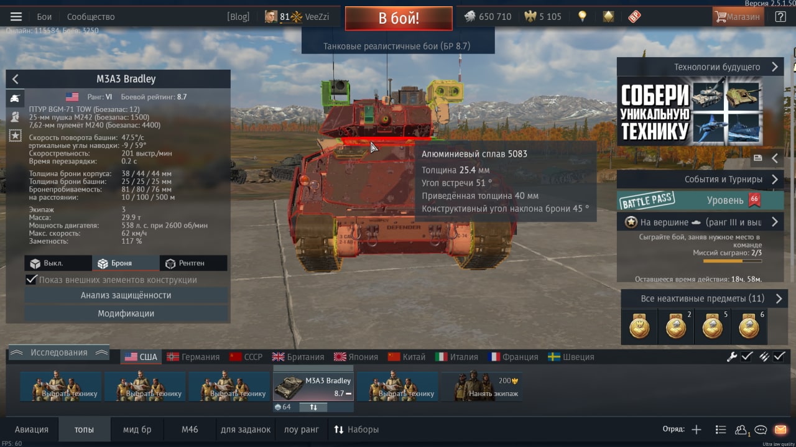Open the wrench repair icon
The height and width of the screenshot is (447, 796).
coord(732,357)
